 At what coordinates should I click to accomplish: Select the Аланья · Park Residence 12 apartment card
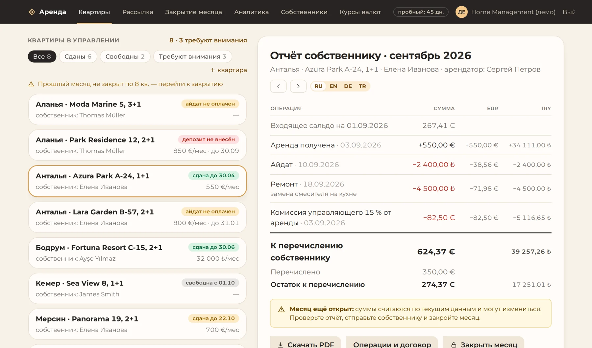pyautogui.click(x=137, y=145)
